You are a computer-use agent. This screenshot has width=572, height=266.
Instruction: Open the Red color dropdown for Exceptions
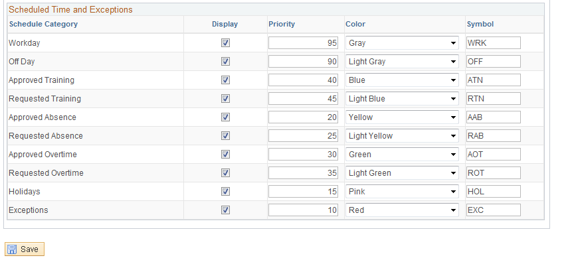click(402, 210)
